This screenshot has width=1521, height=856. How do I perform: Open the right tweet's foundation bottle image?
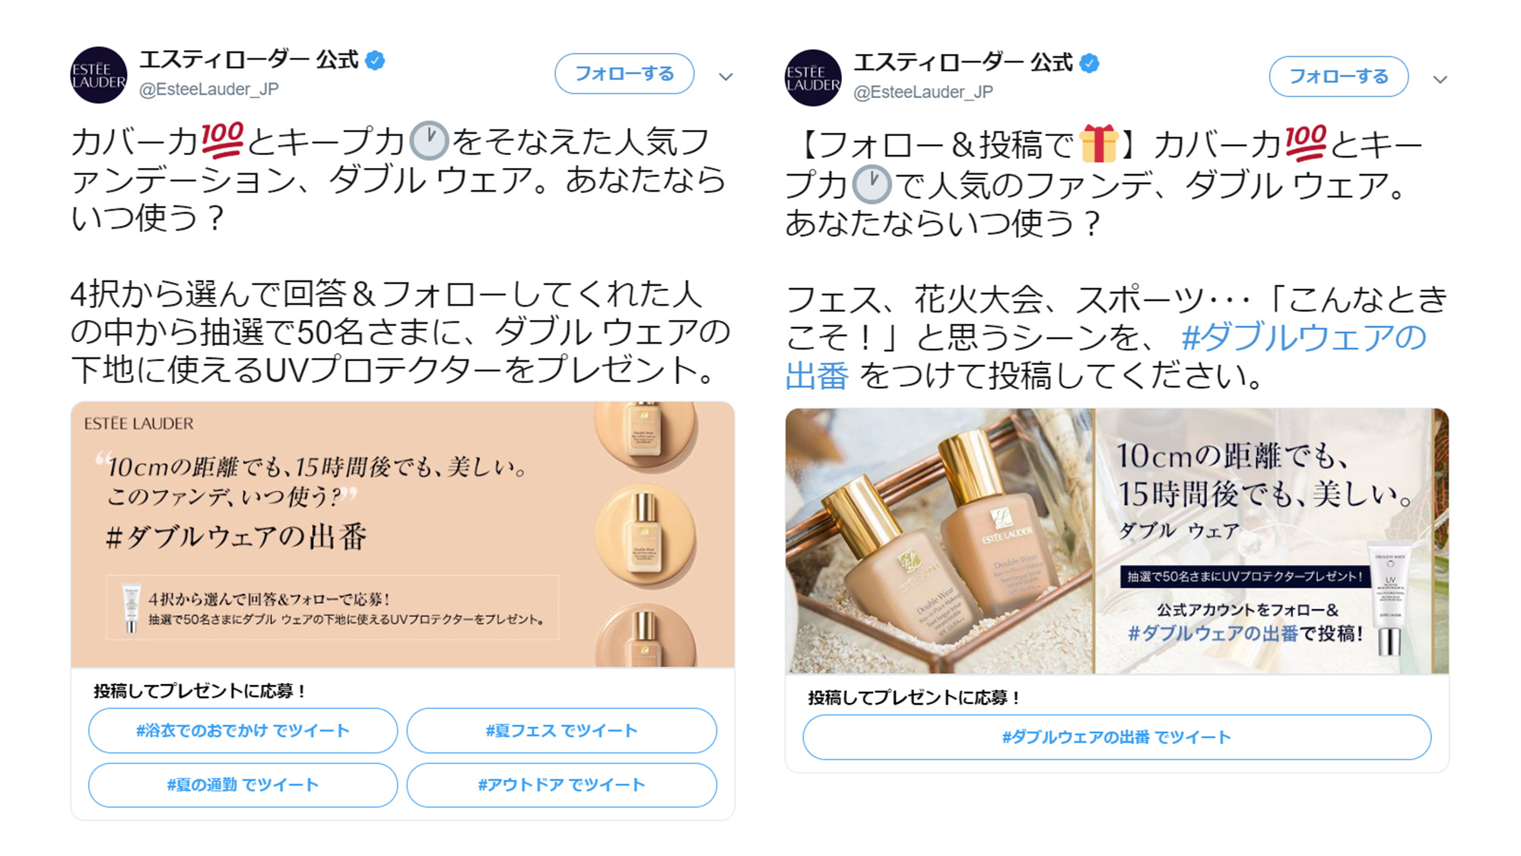tap(1117, 541)
